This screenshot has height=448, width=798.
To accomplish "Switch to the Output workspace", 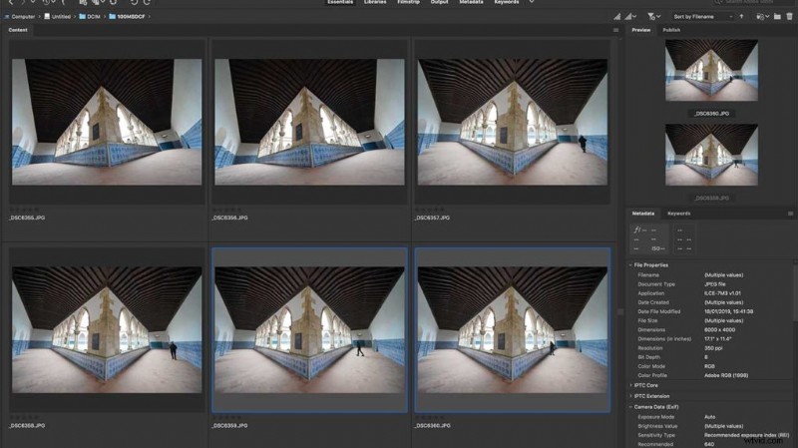I will point(439,2).
